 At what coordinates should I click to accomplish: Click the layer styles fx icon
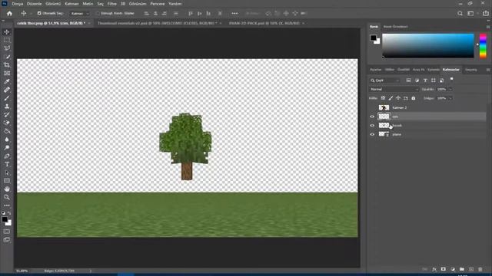click(434, 269)
